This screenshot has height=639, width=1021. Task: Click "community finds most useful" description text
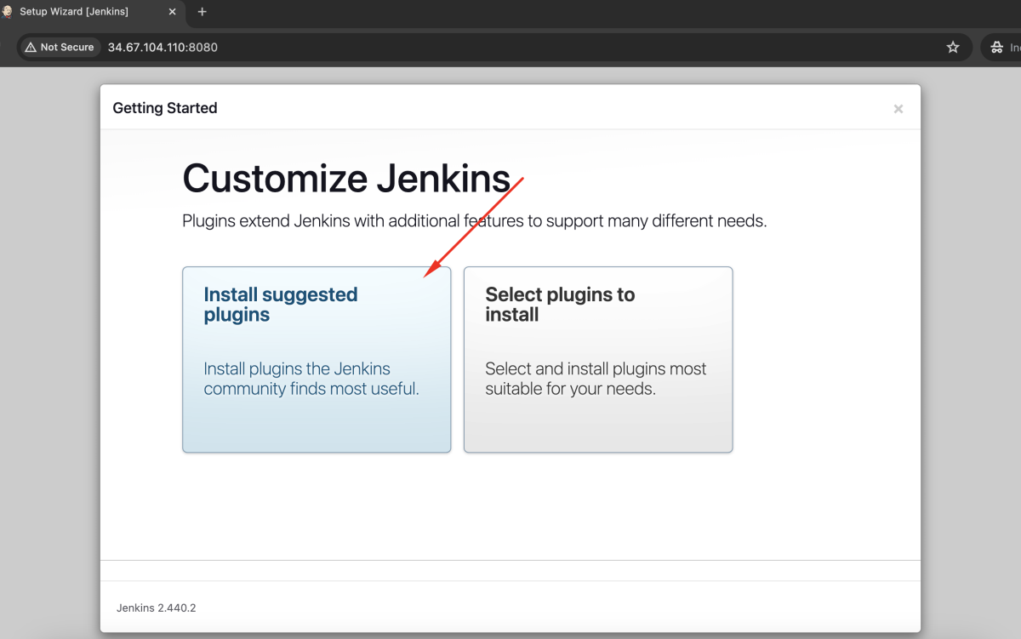[311, 389]
